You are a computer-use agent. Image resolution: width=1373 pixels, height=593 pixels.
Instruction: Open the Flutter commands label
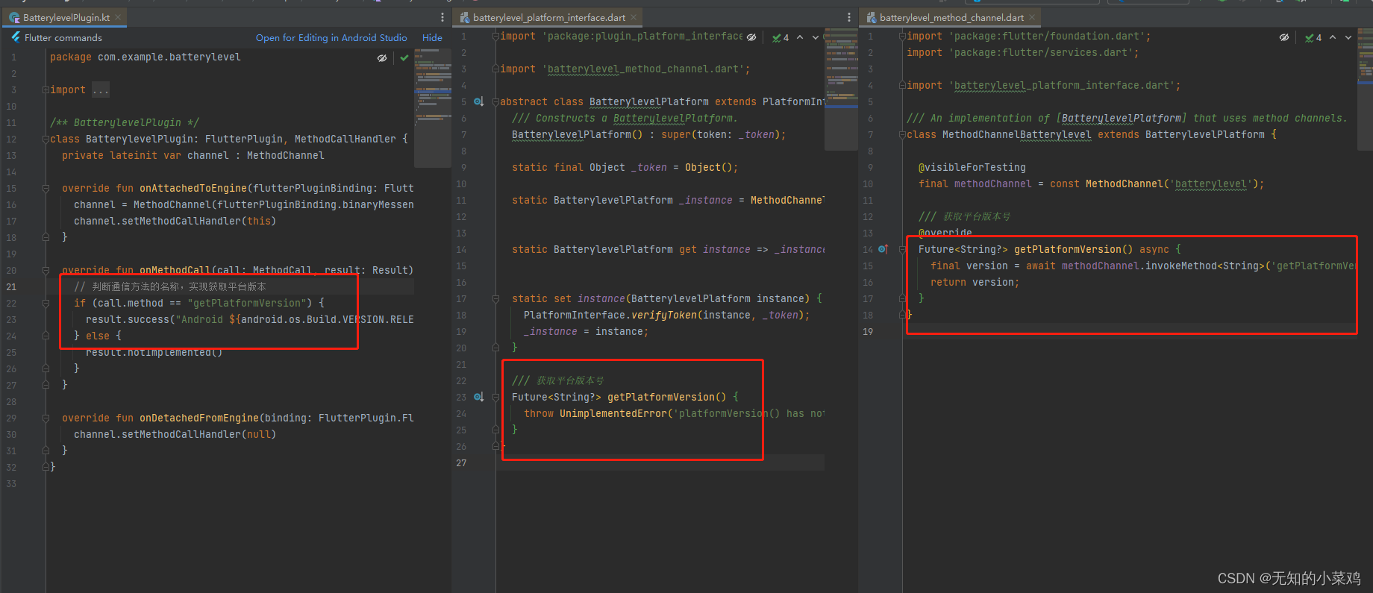coord(63,37)
